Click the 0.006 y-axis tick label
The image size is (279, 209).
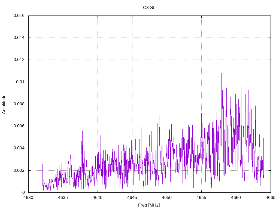coord(19,126)
